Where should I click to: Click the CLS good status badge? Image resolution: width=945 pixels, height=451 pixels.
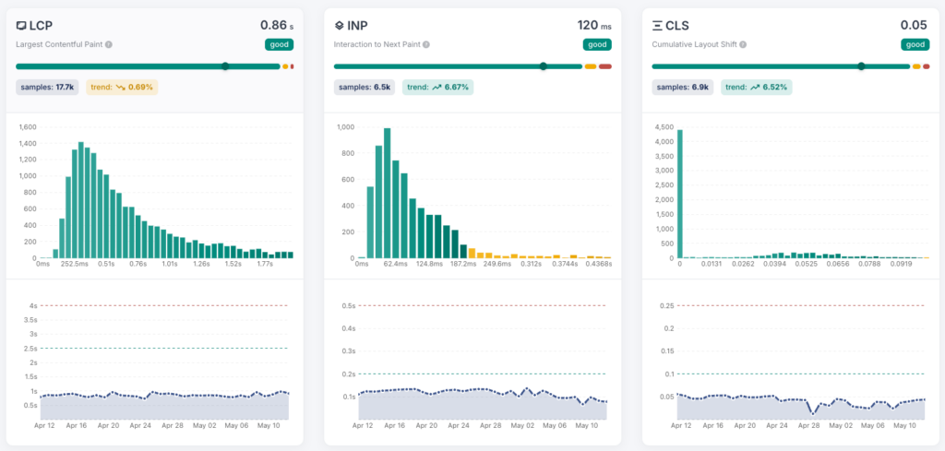coord(915,44)
